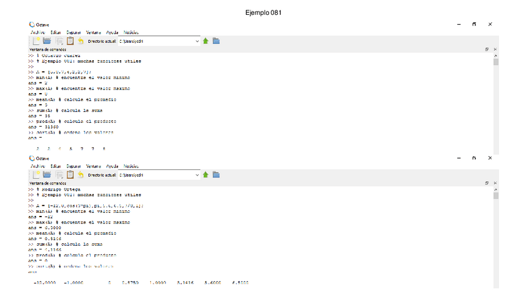Open Noticias menu in lower Octave window

[131, 166]
